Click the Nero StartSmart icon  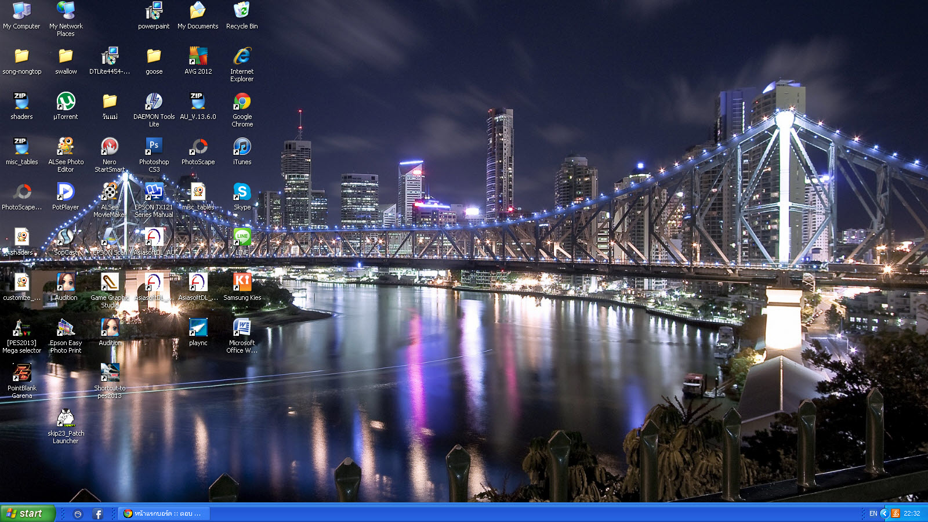coord(110,147)
